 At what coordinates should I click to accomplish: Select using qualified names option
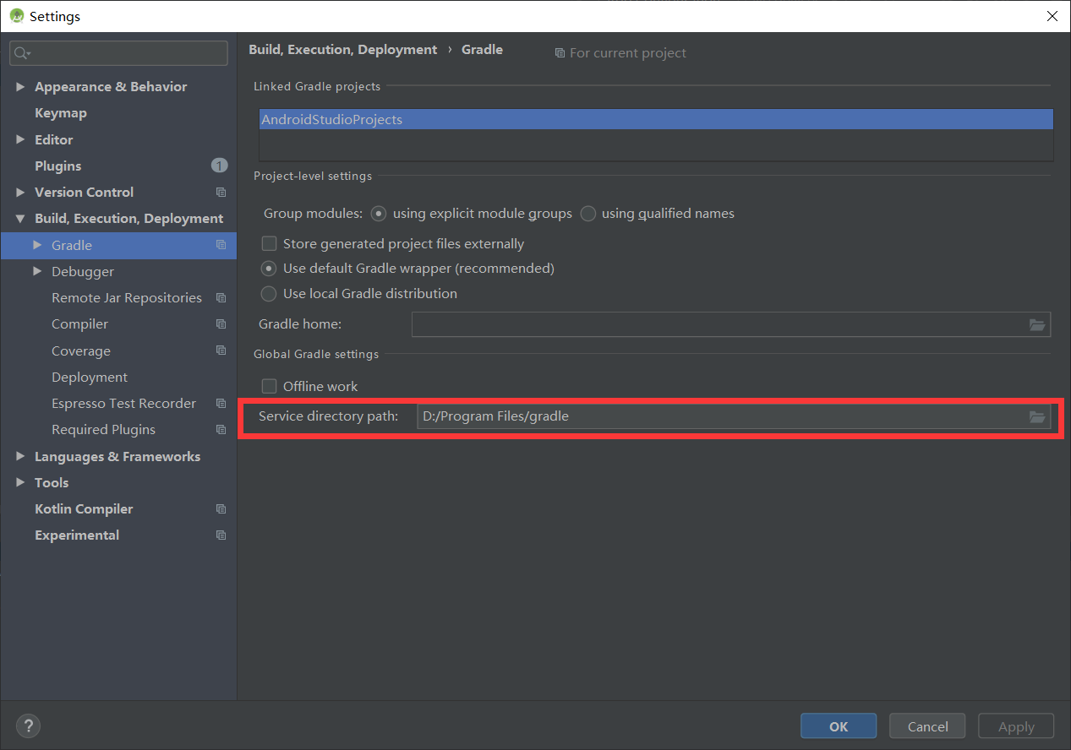[x=587, y=214]
